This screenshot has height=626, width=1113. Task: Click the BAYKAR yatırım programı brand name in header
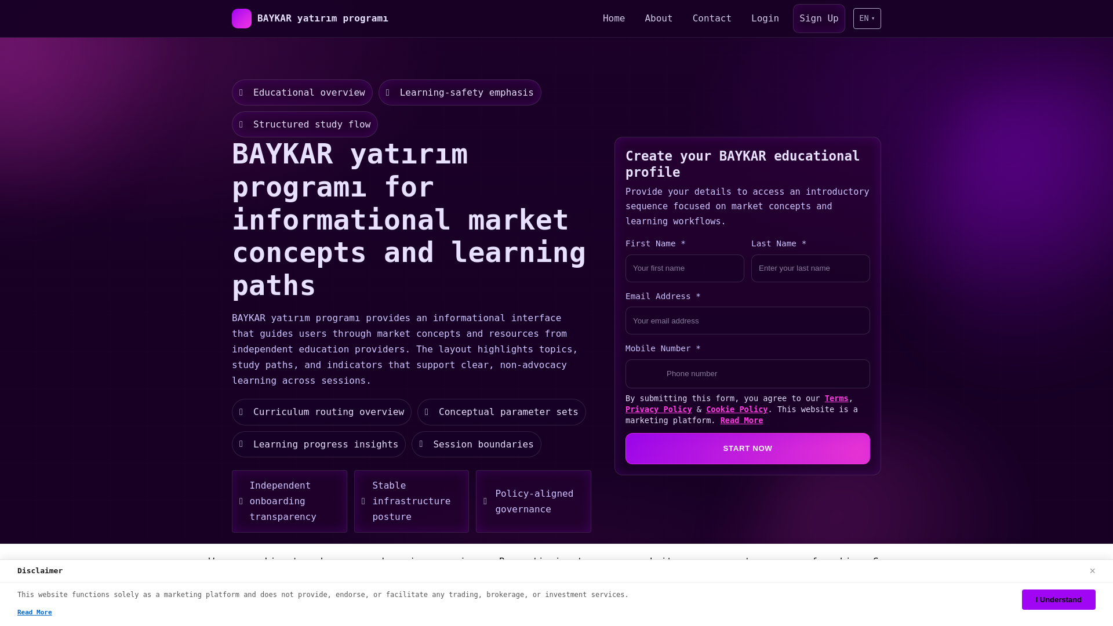pos(323,19)
